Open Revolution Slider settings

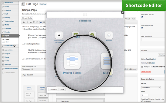point(11,68)
